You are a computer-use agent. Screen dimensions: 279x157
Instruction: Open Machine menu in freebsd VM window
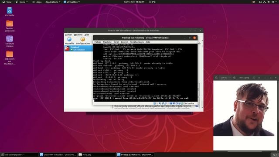pyautogui.click(x=107, y=42)
